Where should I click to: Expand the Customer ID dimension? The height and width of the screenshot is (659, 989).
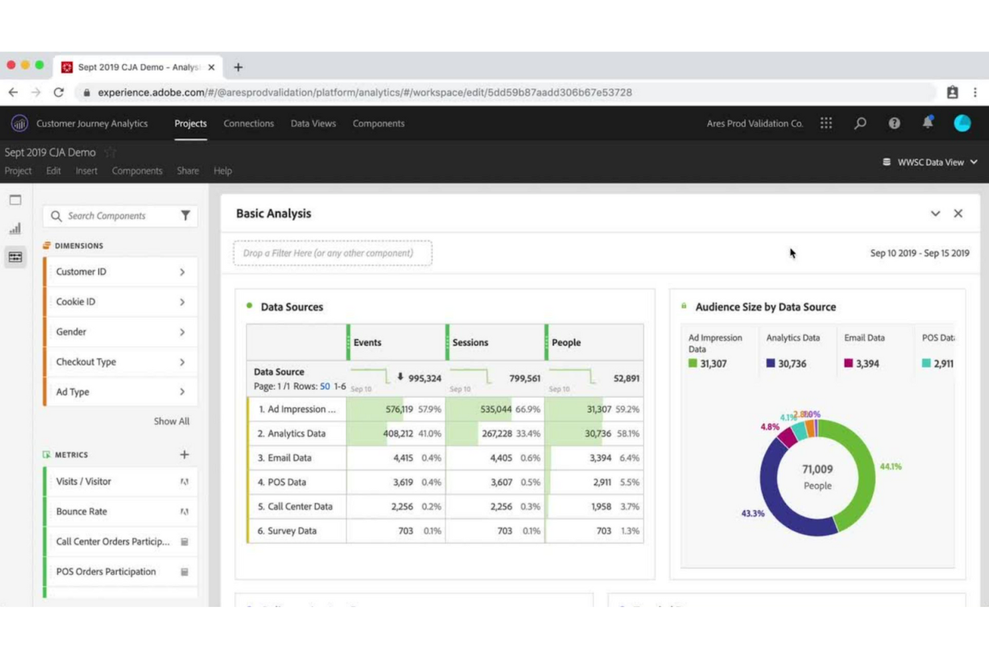point(182,272)
